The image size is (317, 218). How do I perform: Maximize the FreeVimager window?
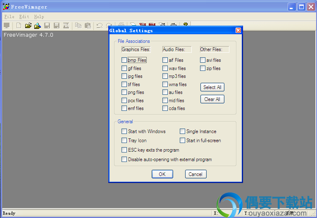(x=301, y=7)
